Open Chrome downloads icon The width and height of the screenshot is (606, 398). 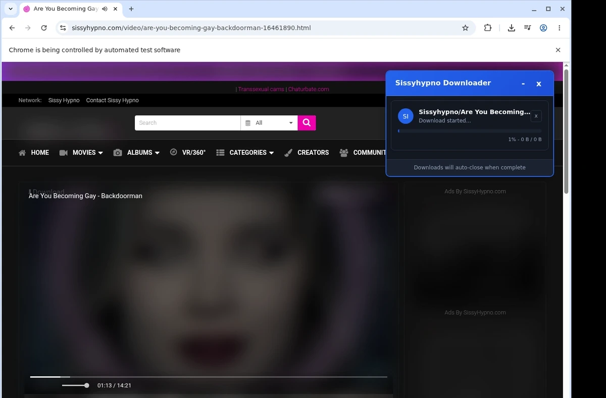[x=511, y=28]
